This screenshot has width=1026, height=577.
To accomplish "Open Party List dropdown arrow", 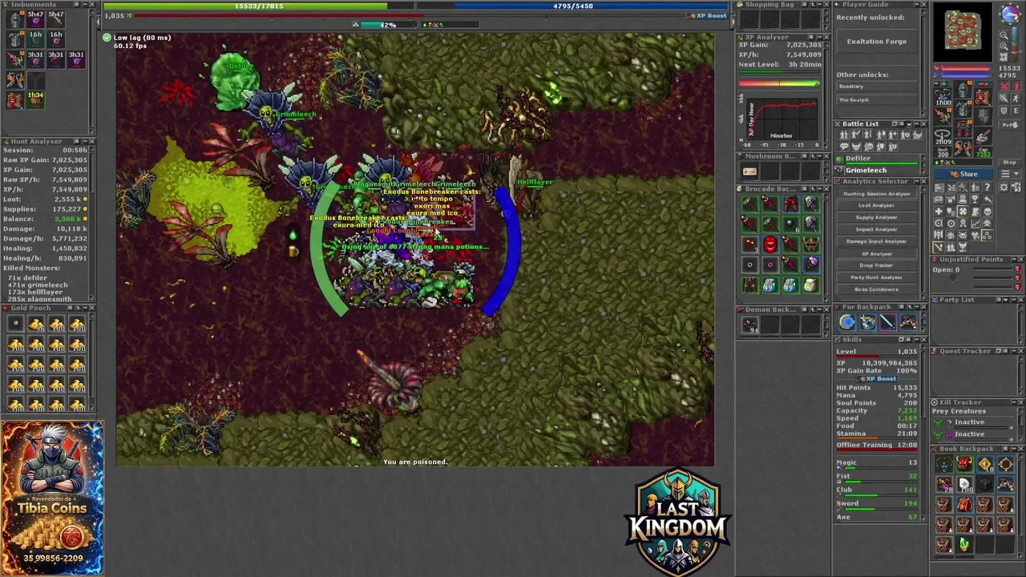I will coord(1006,300).
